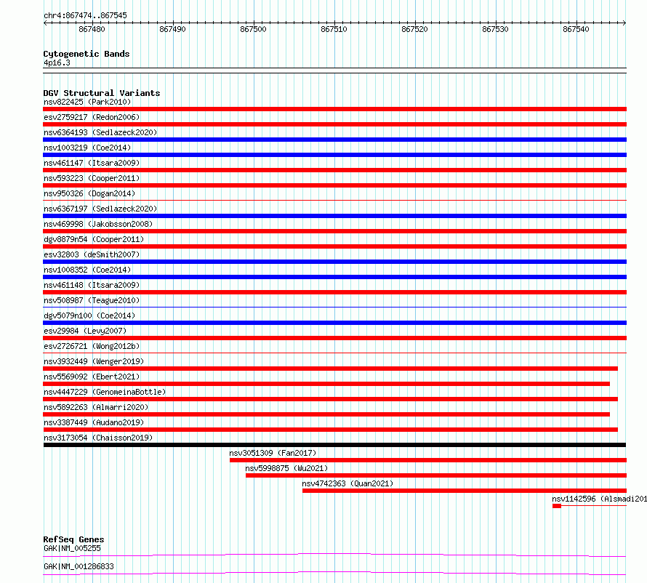647x583 pixels.
Task: Select the 4p16.3 band label
Action: pos(57,63)
